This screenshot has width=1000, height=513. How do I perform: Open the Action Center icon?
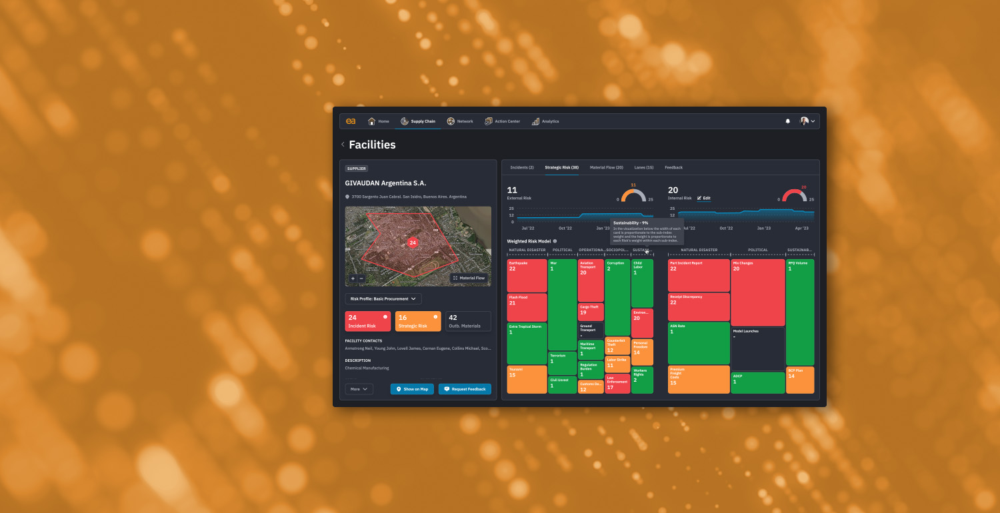488,121
